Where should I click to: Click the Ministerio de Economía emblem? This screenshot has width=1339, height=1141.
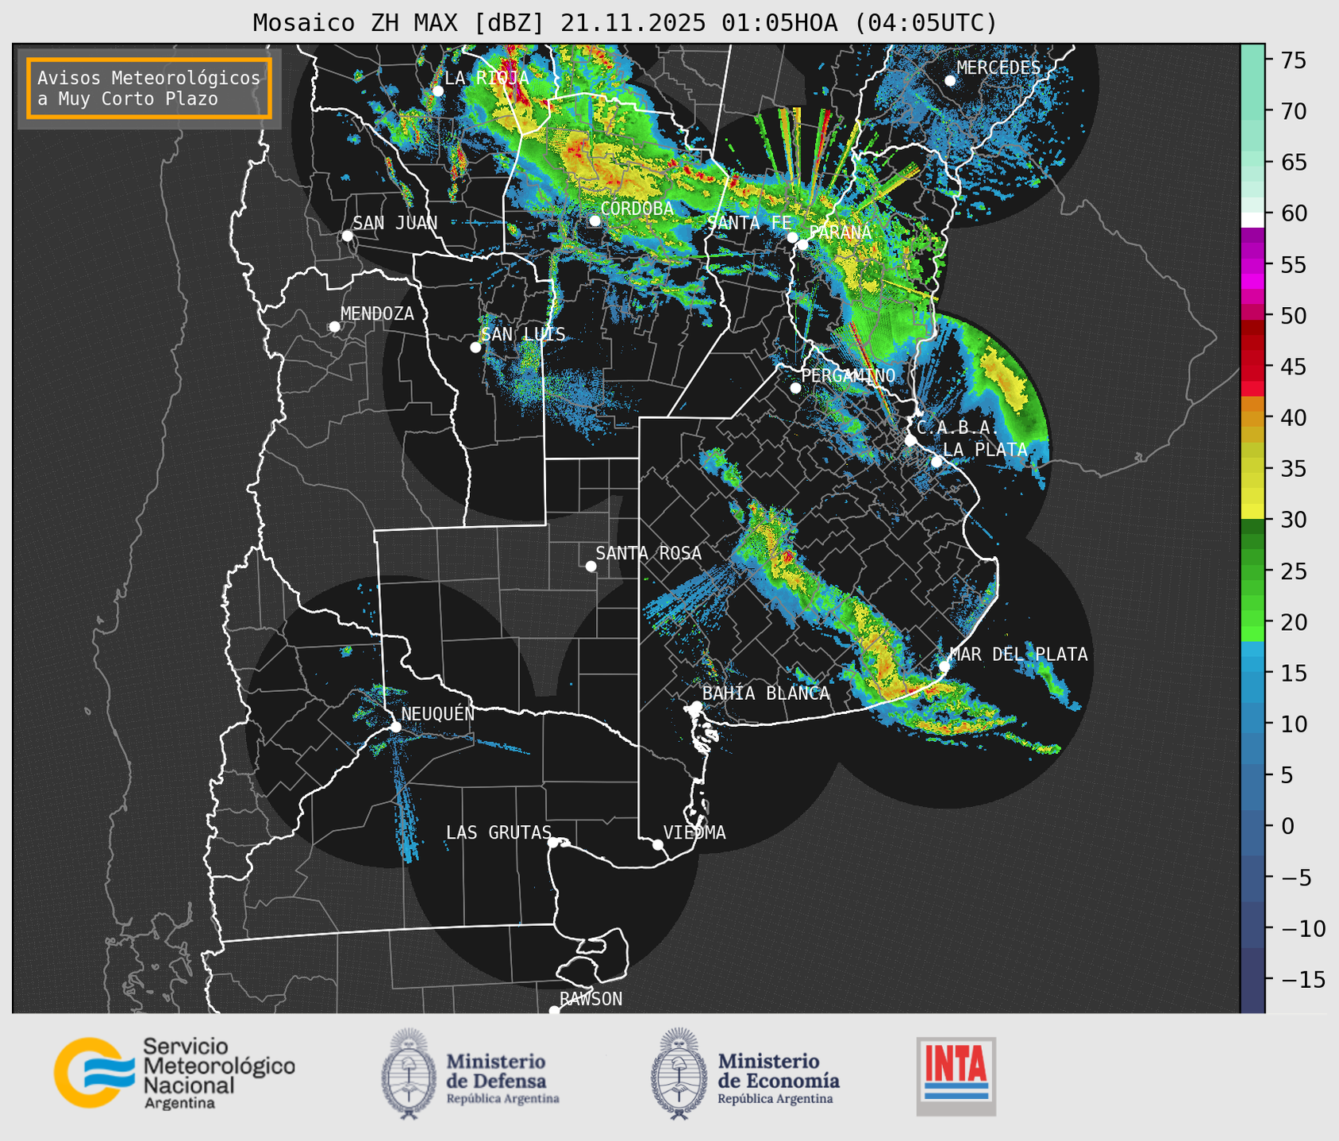tap(679, 1073)
